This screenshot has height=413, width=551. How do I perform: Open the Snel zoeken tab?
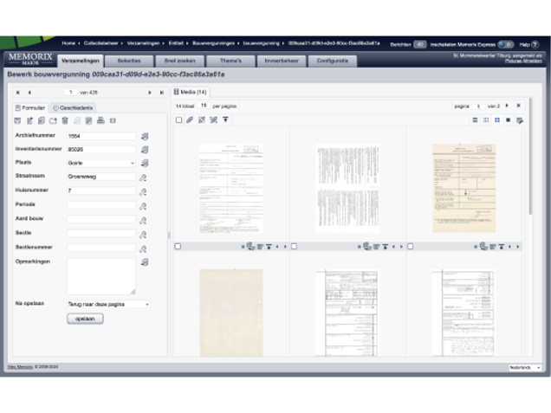point(179,61)
